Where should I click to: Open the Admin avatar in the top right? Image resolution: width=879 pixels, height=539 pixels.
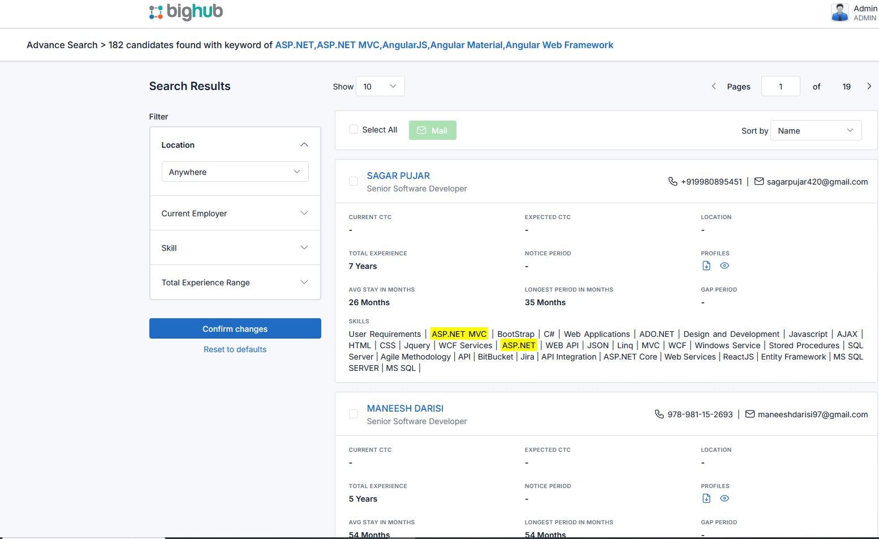pos(839,12)
